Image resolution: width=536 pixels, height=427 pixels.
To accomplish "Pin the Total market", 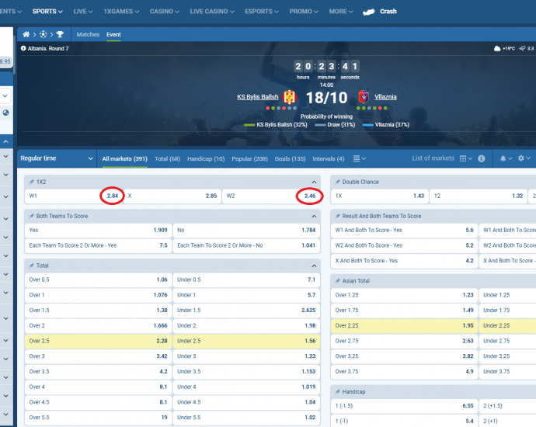I will coord(31,266).
